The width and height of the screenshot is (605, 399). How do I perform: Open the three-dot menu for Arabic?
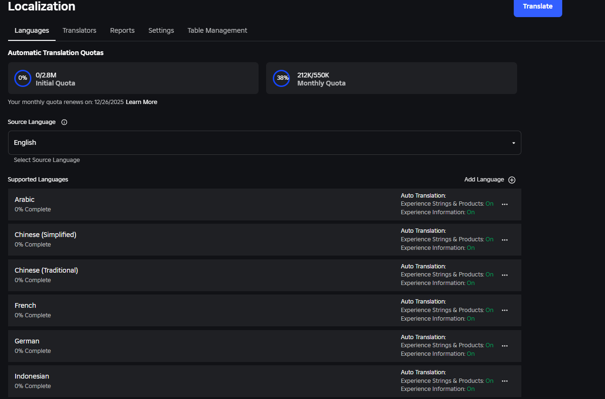tap(505, 204)
